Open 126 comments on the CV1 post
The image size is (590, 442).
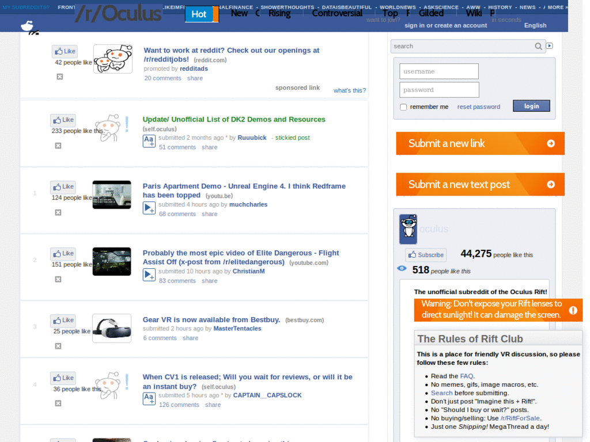tap(179, 405)
